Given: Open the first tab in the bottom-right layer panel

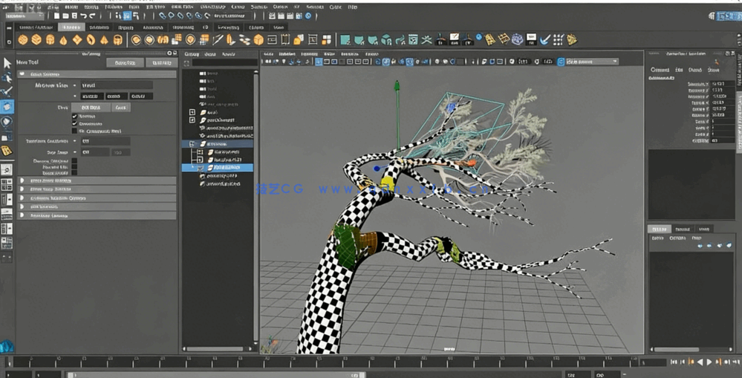Looking at the screenshot, I should [658, 229].
